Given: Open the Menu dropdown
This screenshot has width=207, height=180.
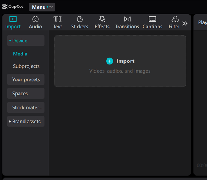Looking at the screenshot, I should [42, 7].
